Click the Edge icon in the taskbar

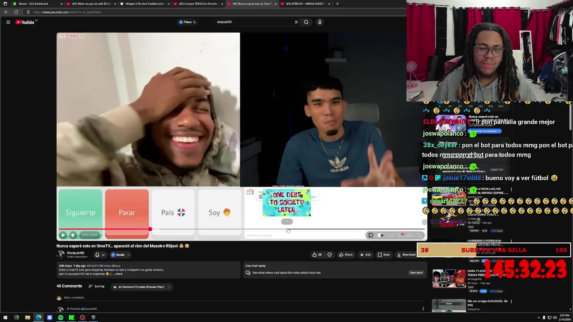[x=38, y=318]
